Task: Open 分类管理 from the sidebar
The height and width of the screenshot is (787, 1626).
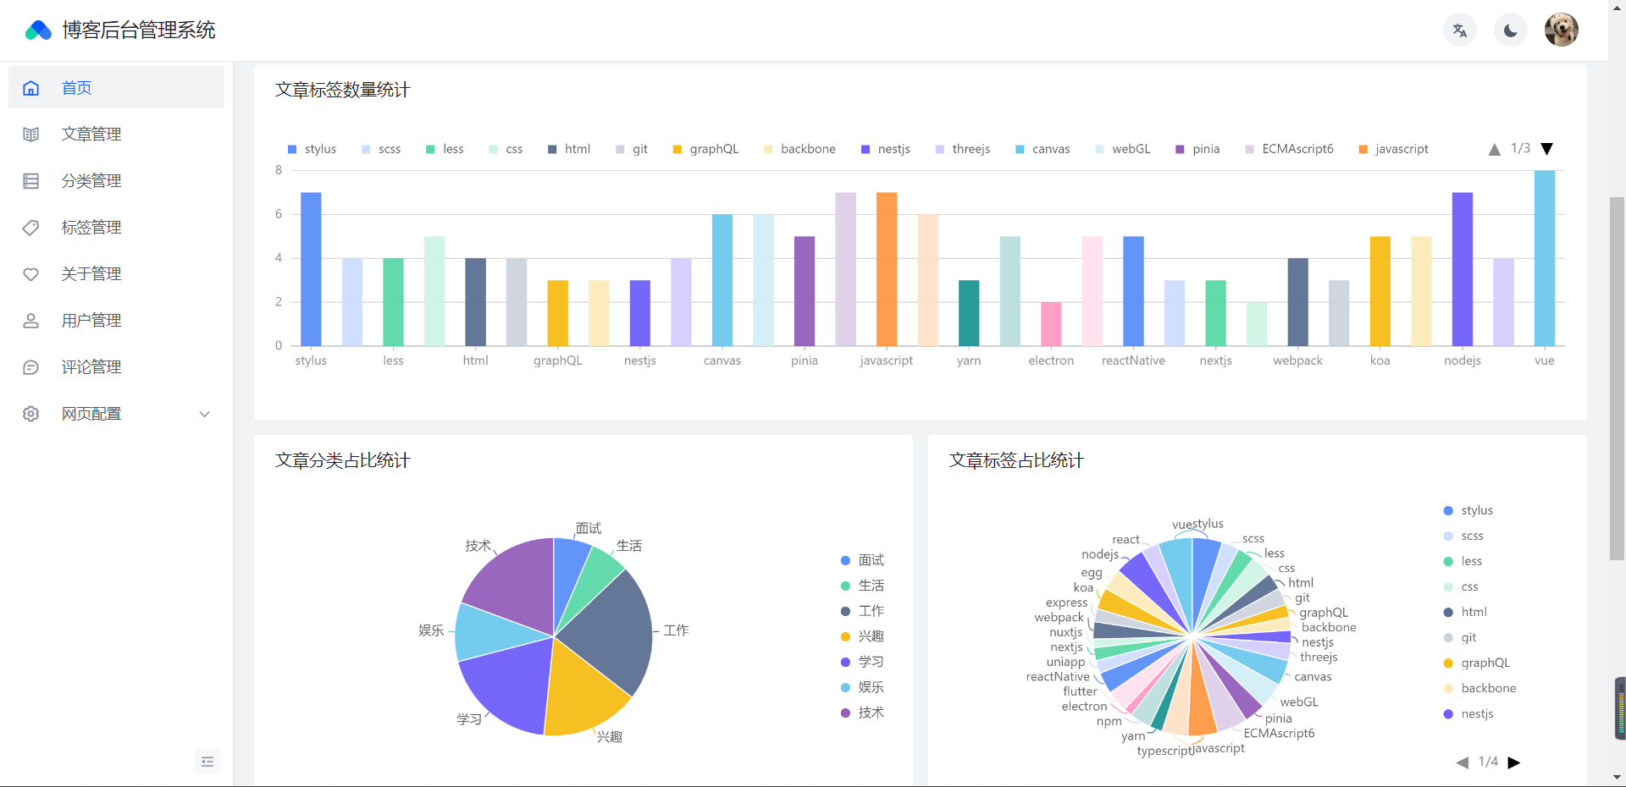Action: tap(116, 181)
